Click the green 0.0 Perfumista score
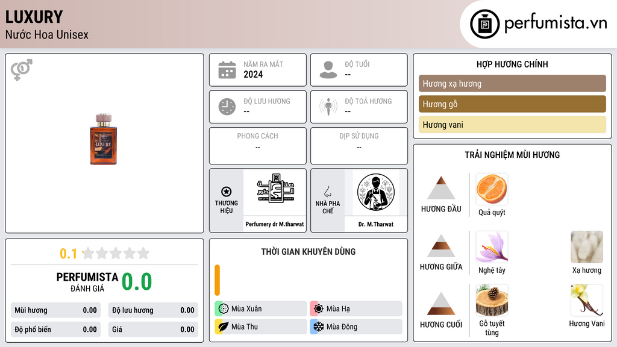617x347 pixels. click(x=137, y=282)
